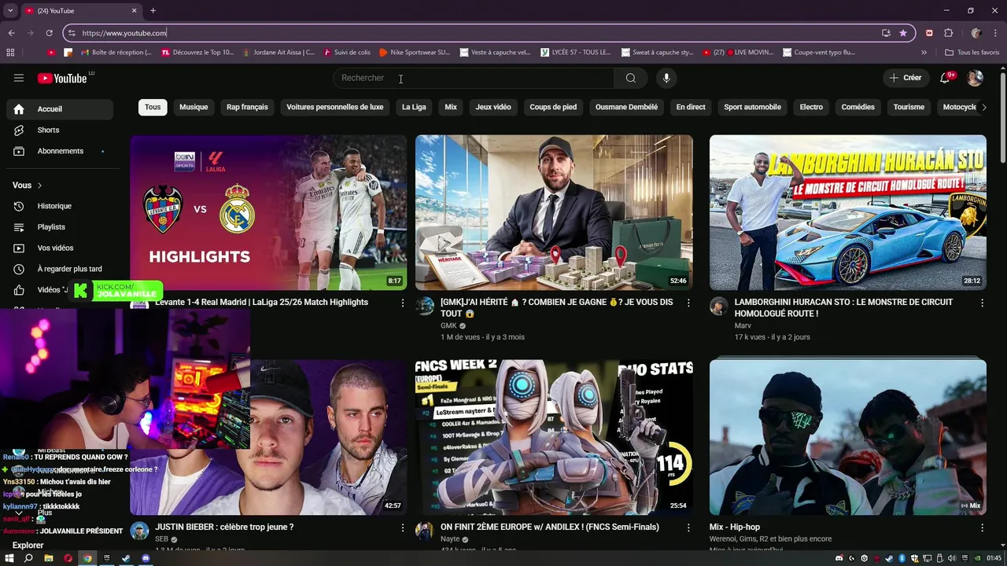Bookmark this page with star icon
The image size is (1007, 566).
pos(903,33)
